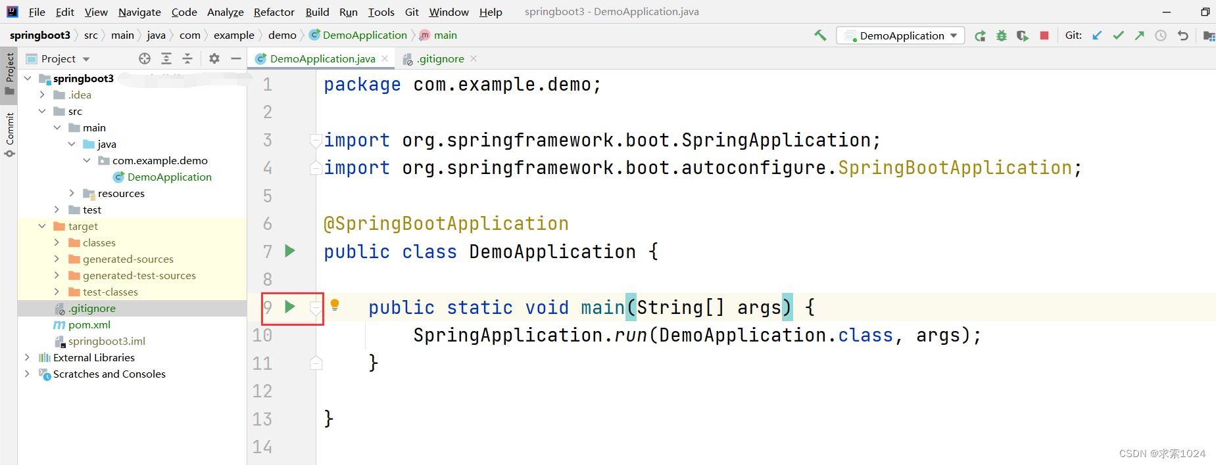This screenshot has height=465, width=1216.
Task: Open the Tools menu
Action: tap(381, 12)
